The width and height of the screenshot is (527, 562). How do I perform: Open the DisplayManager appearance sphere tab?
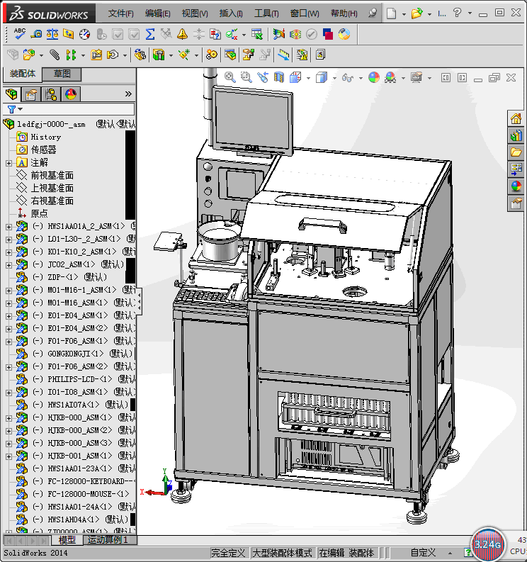click(x=71, y=94)
